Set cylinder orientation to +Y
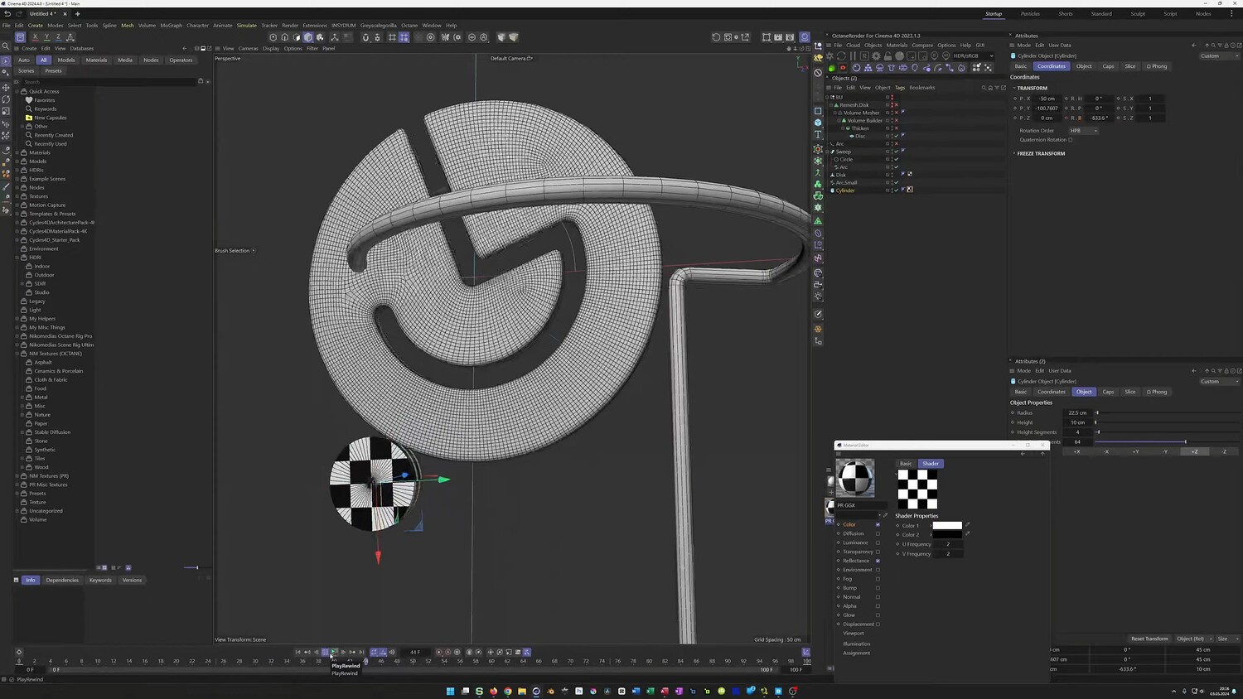This screenshot has height=699, width=1243. [1135, 451]
